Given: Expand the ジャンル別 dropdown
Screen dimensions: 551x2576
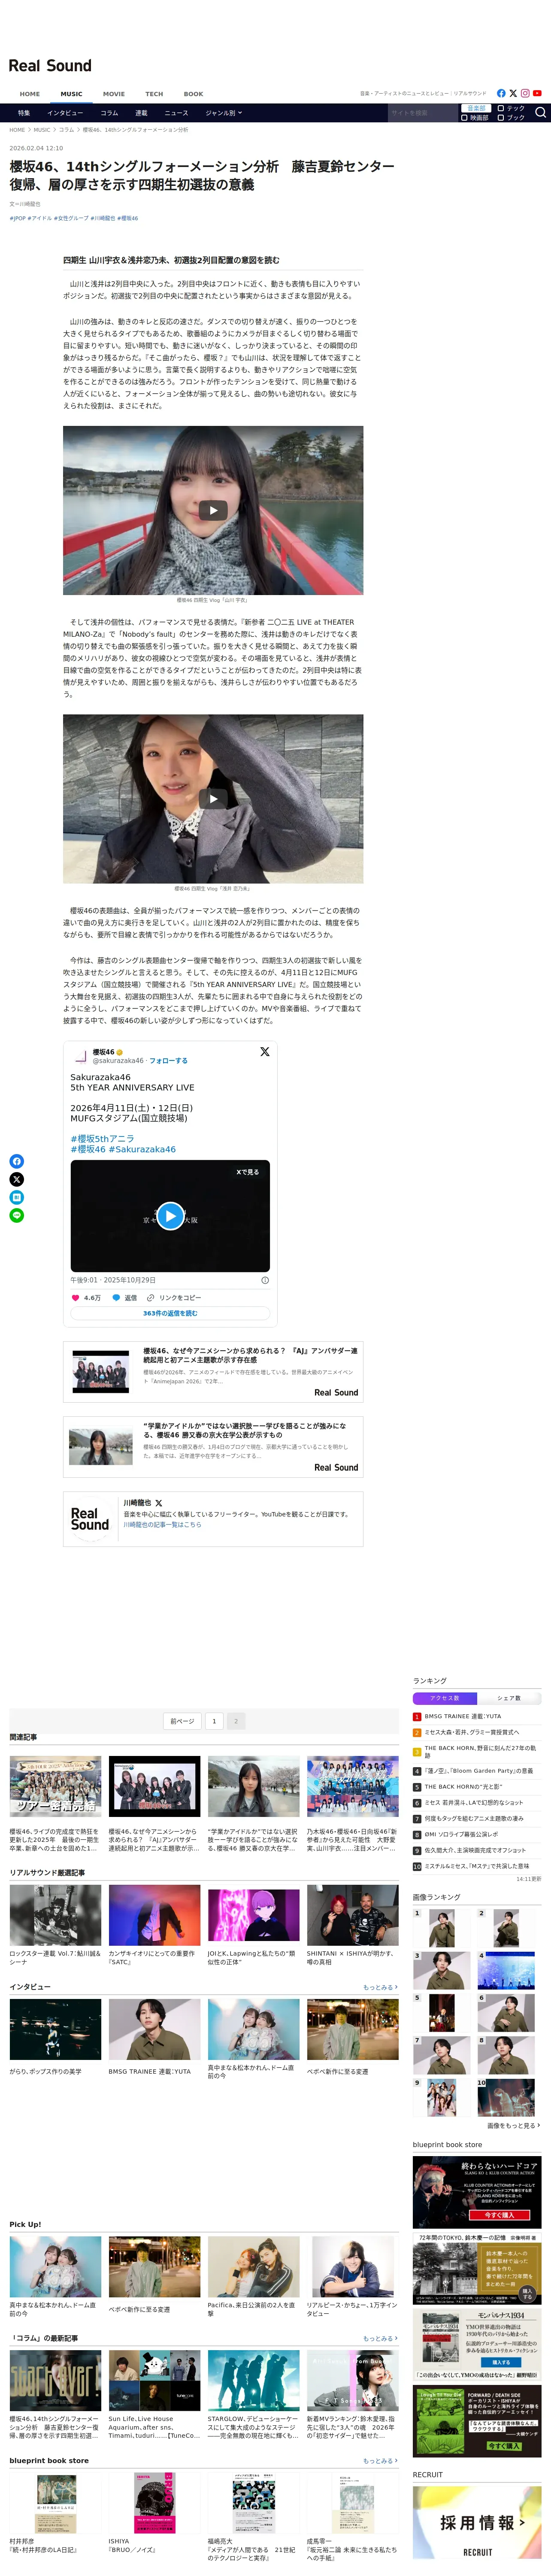Looking at the screenshot, I should pyautogui.click(x=224, y=113).
